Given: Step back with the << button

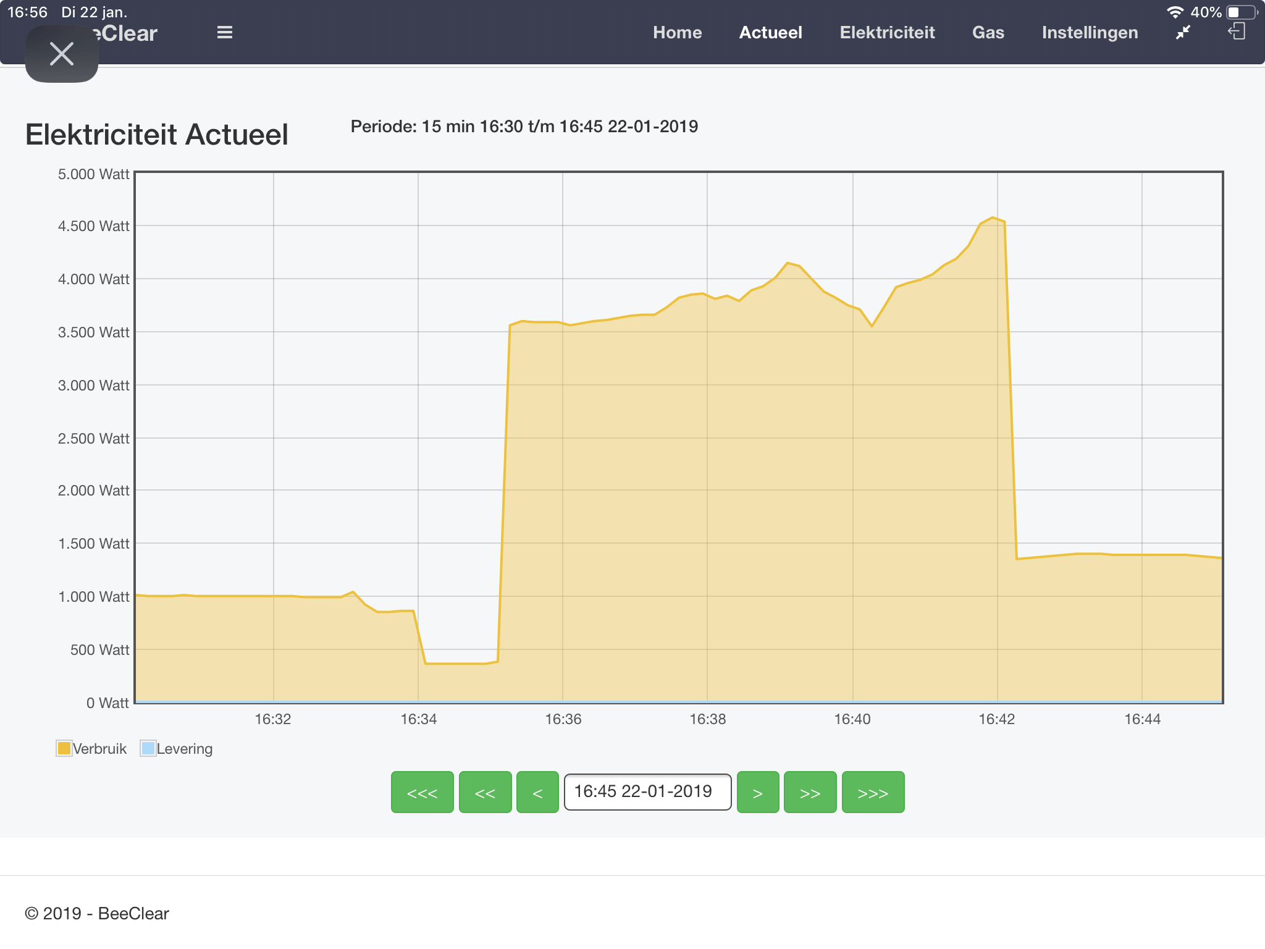Looking at the screenshot, I should (485, 792).
